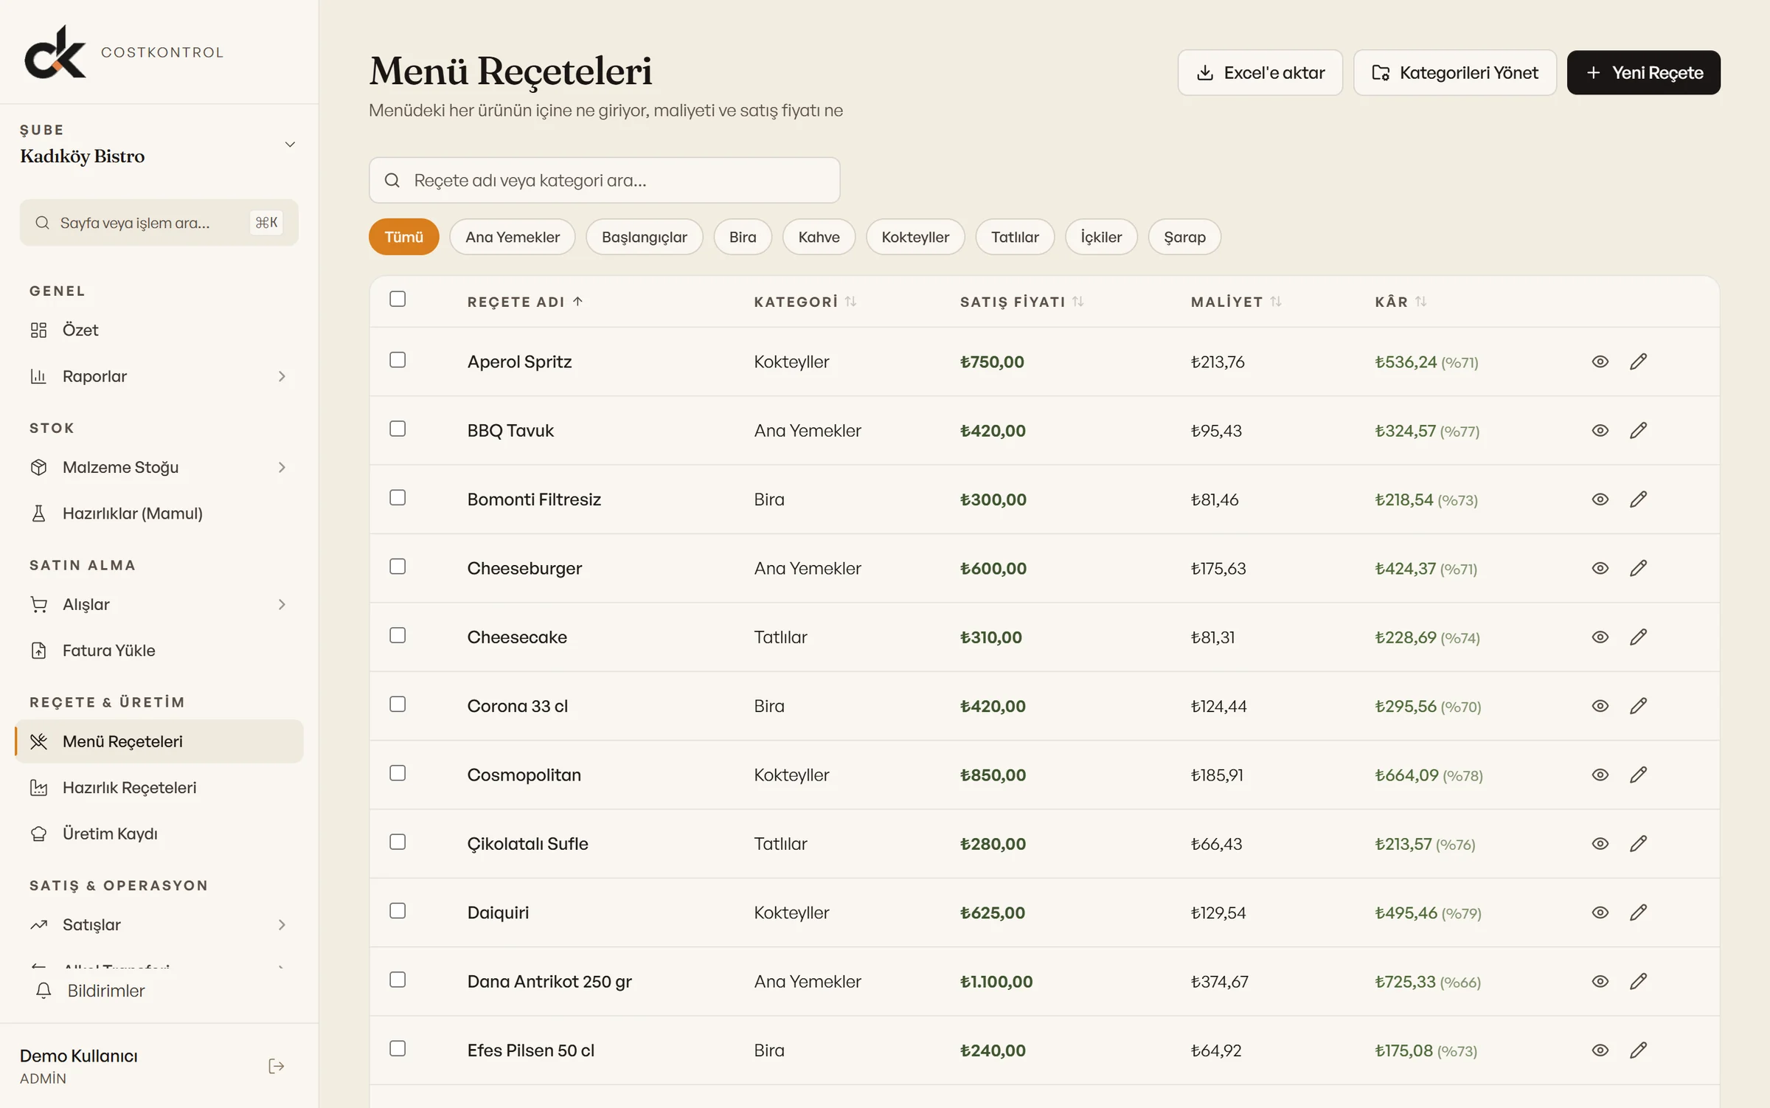This screenshot has height=1108, width=1770.
Task: Sort by Maliyet column sort icon
Action: click(1276, 301)
